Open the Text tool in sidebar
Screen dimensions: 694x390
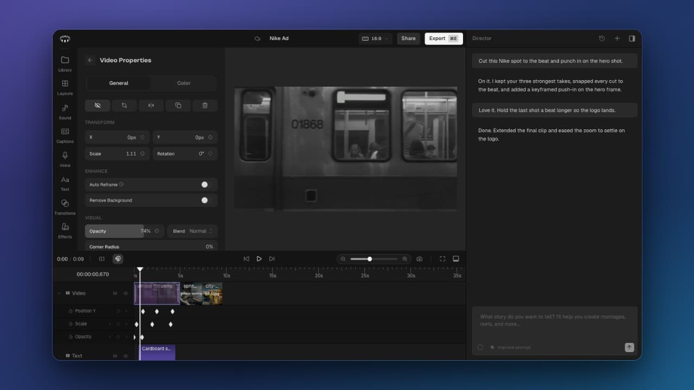click(x=65, y=183)
